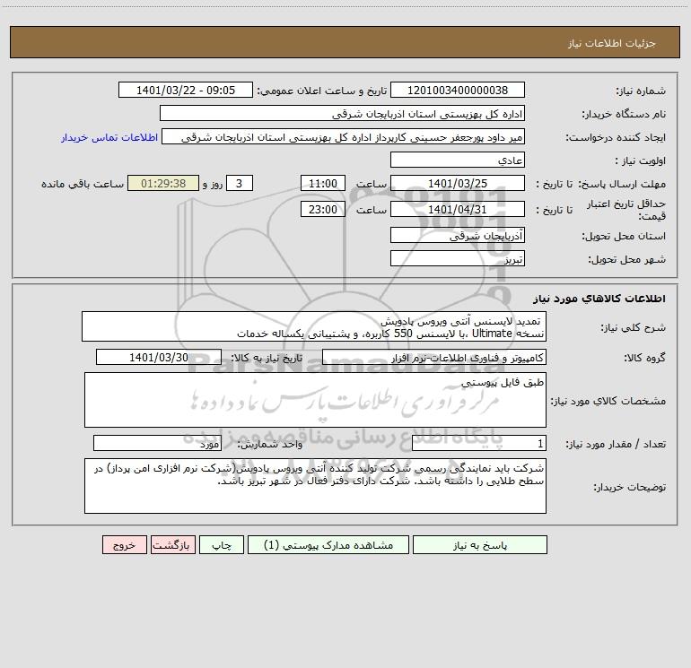This screenshot has width=691, height=668.
Task: Click the مشخصات کالای مورد نیاز textarea
Action: pyautogui.click(x=315, y=400)
